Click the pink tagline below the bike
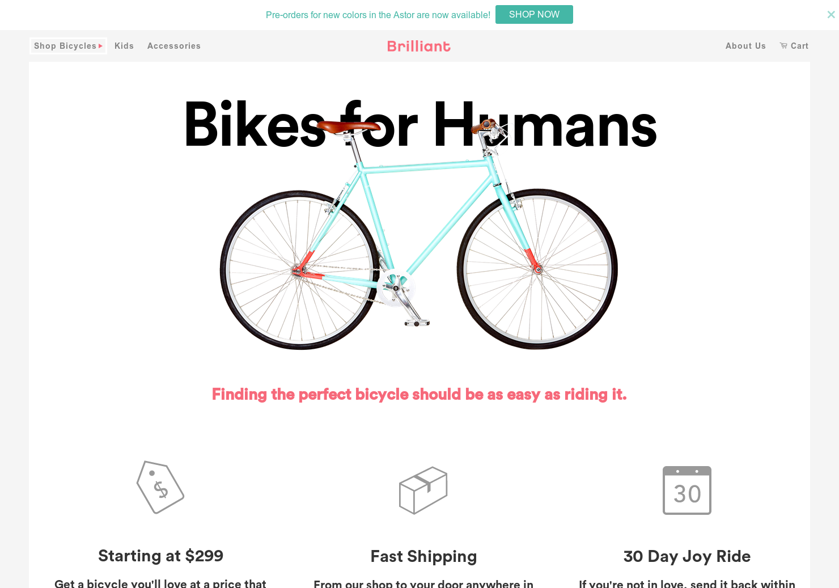This screenshot has width=839, height=588. pos(419,394)
